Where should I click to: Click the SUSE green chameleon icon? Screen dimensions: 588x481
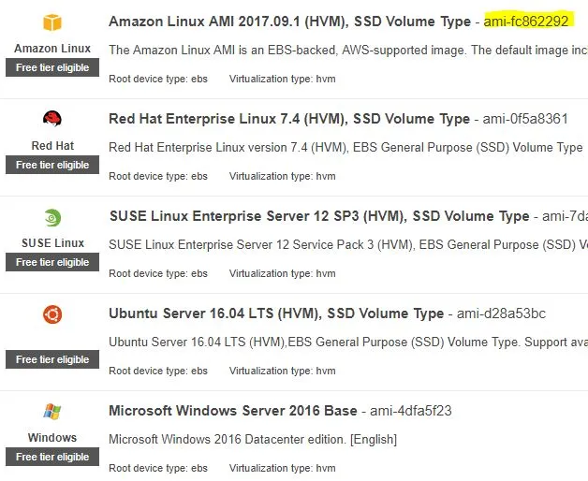pyautogui.click(x=52, y=217)
